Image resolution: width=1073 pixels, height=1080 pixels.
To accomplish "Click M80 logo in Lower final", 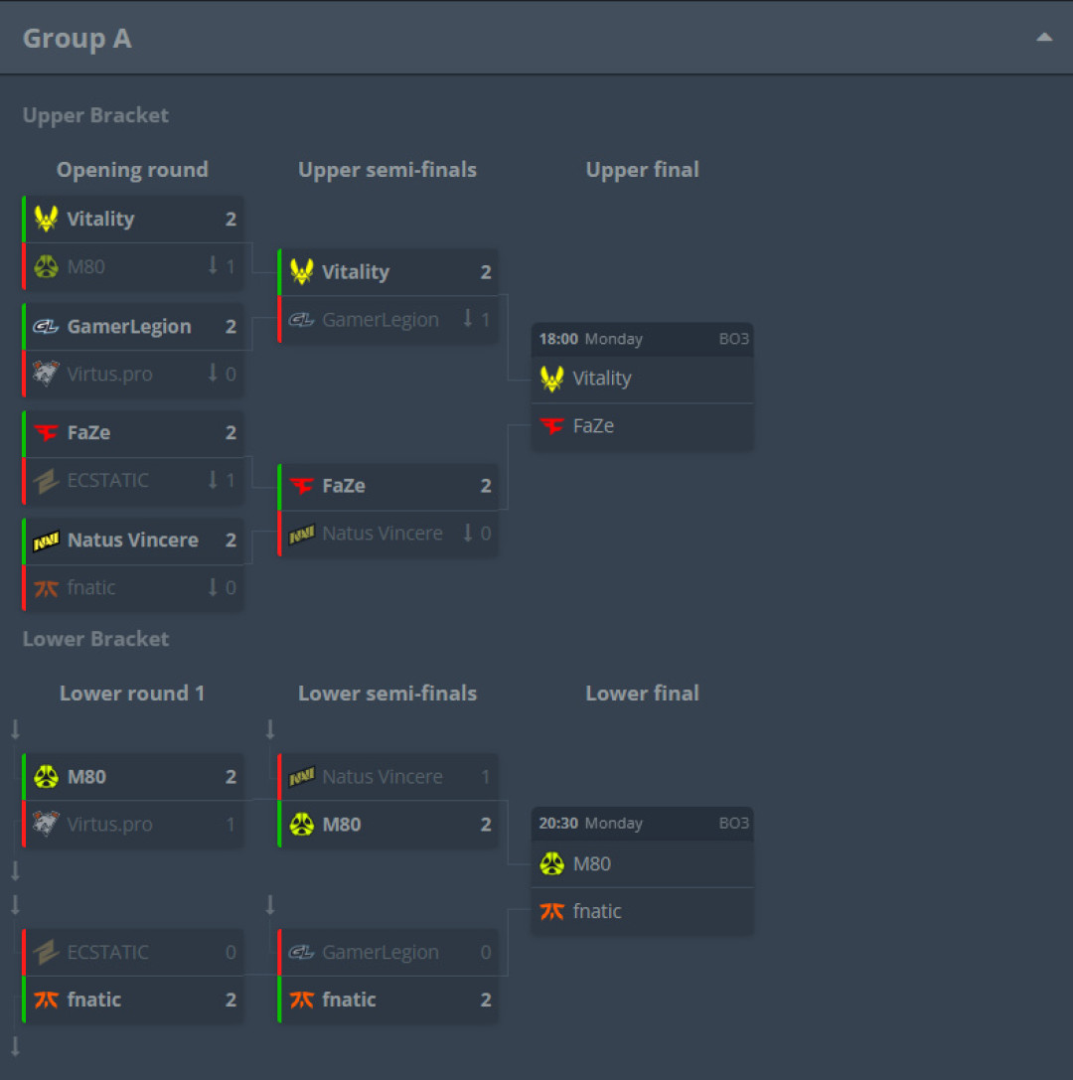I will point(552,863).
